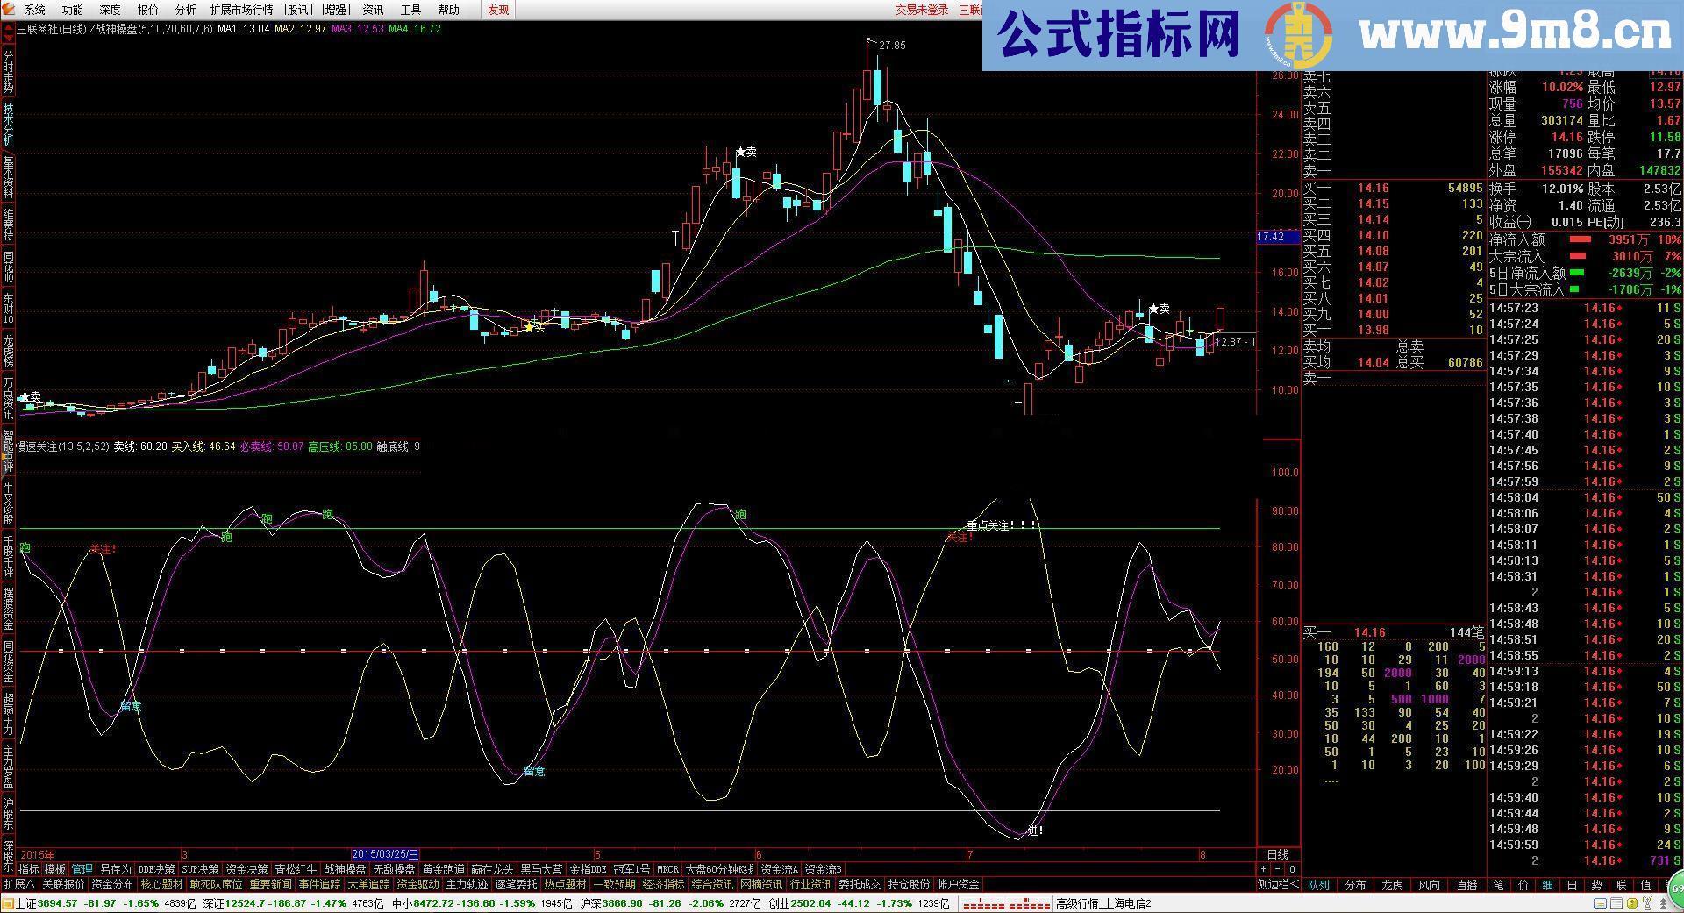Viewport: 1684px width, 913px height.
Task: Open the 关联报价 tab
Action: (x=64, y=884)
